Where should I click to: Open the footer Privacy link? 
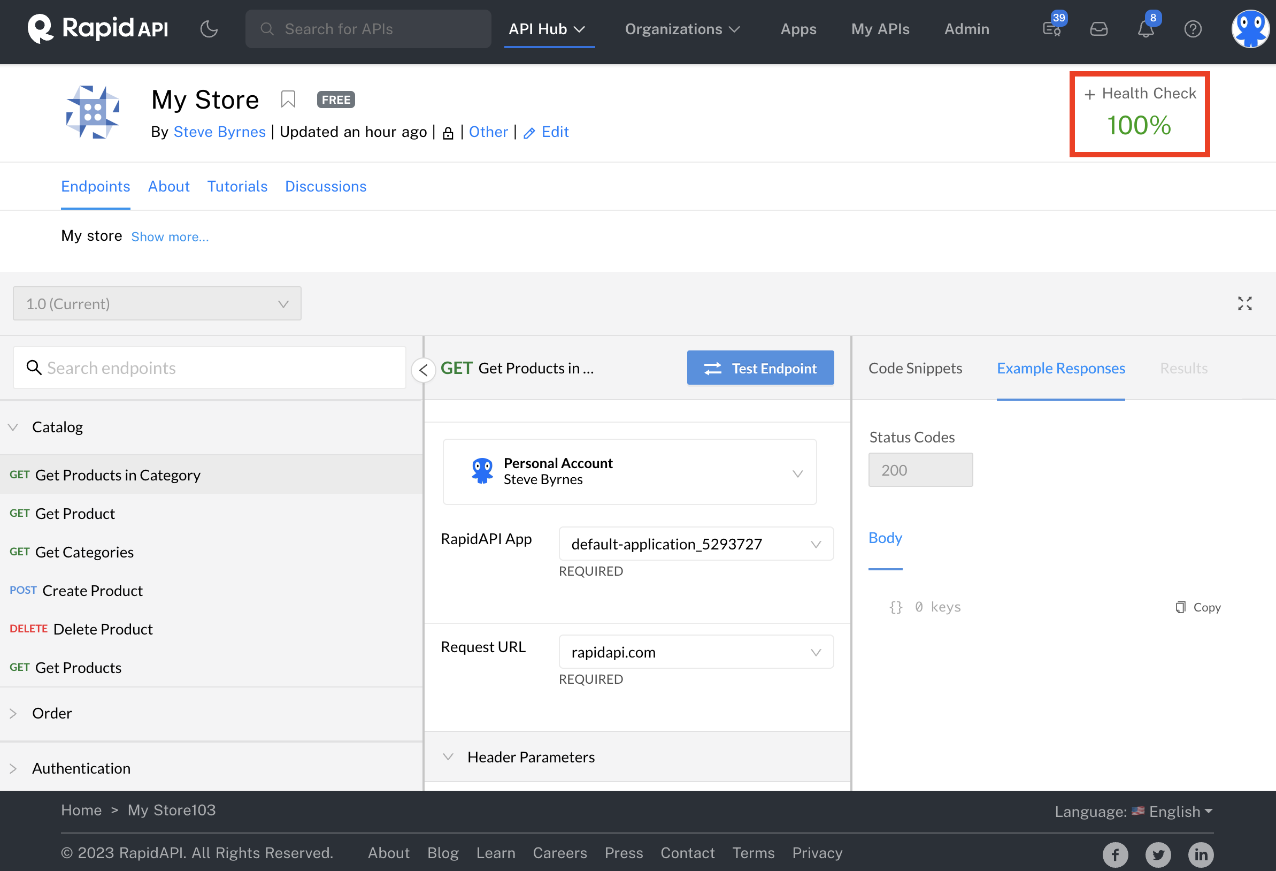click(x=817, y=852)
